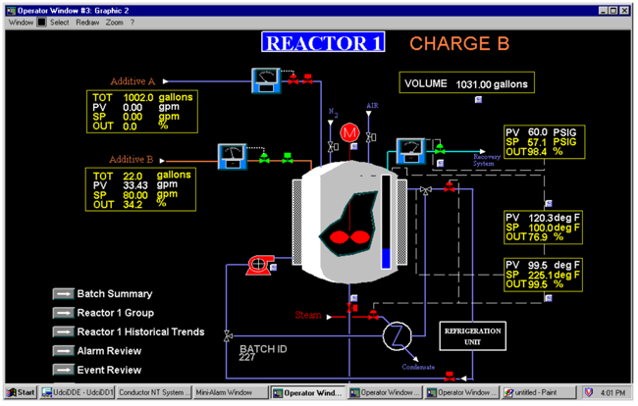Open the Window menu

(21, 23)
